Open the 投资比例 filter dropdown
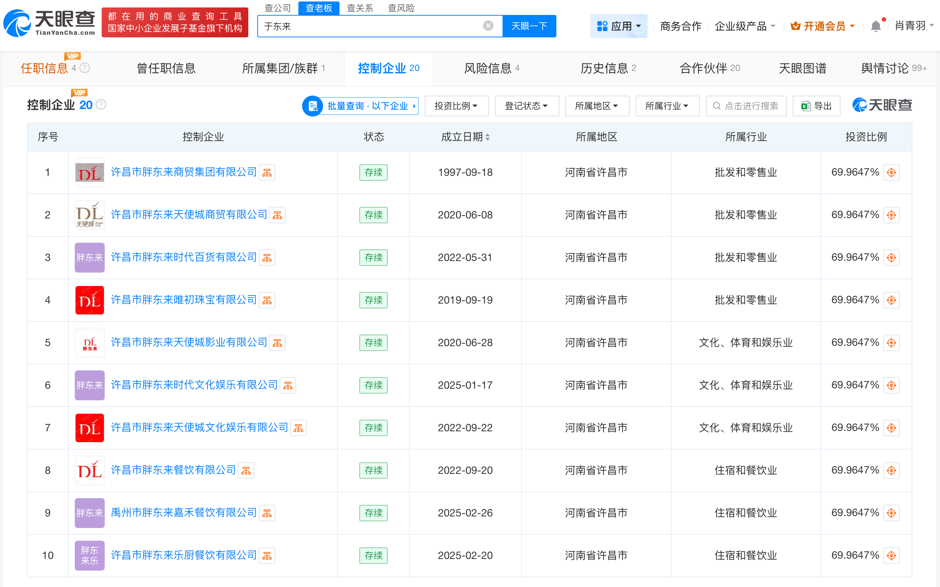The height and width of the screenshot is (587, 940). coord(457,106)
